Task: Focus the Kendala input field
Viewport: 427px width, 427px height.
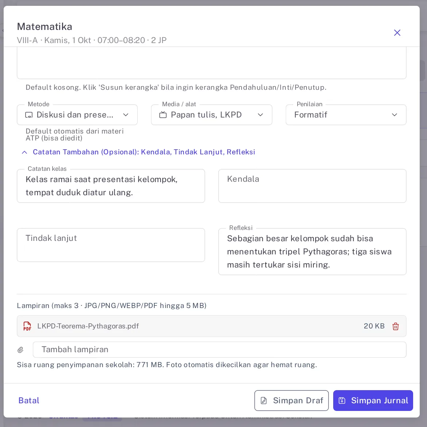Action: pos(312,186)
